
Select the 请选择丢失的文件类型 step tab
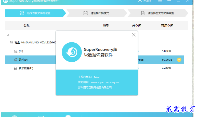pos(158,13)
